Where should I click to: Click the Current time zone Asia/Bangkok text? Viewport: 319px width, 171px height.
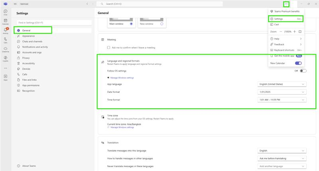124,124
